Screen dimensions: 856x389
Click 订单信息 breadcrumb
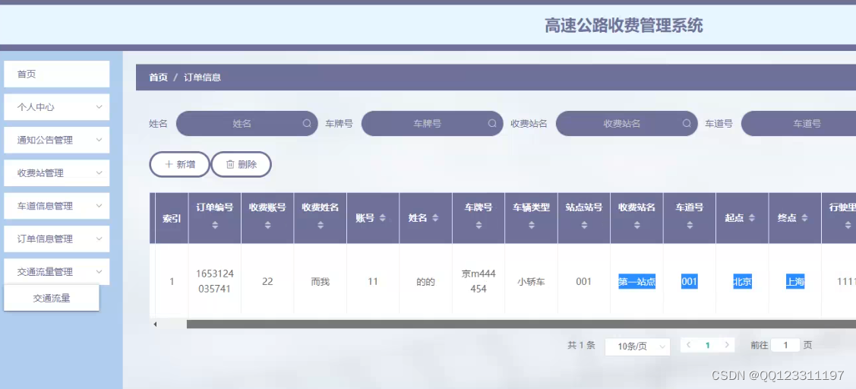(x=202, y=77)
